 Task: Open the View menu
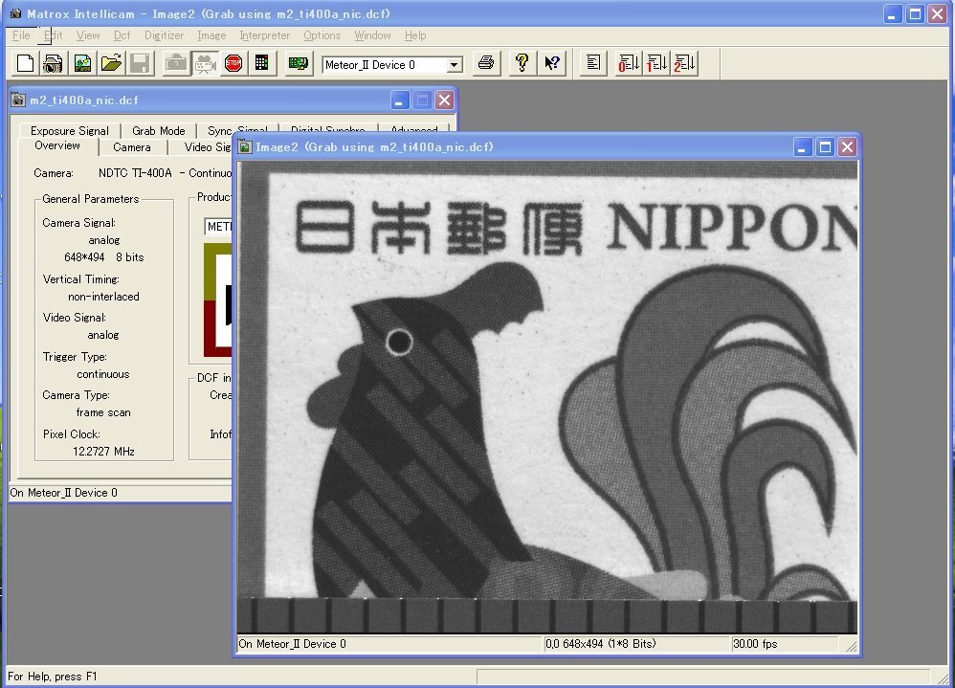coord(88,35)
